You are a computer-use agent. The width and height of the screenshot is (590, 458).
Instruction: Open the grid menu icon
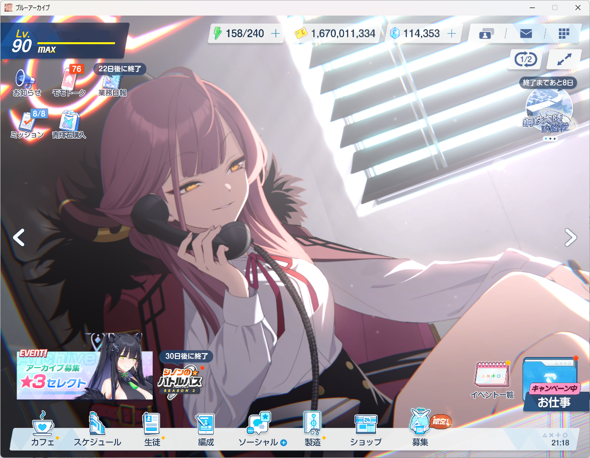click(x=564, y=34)
